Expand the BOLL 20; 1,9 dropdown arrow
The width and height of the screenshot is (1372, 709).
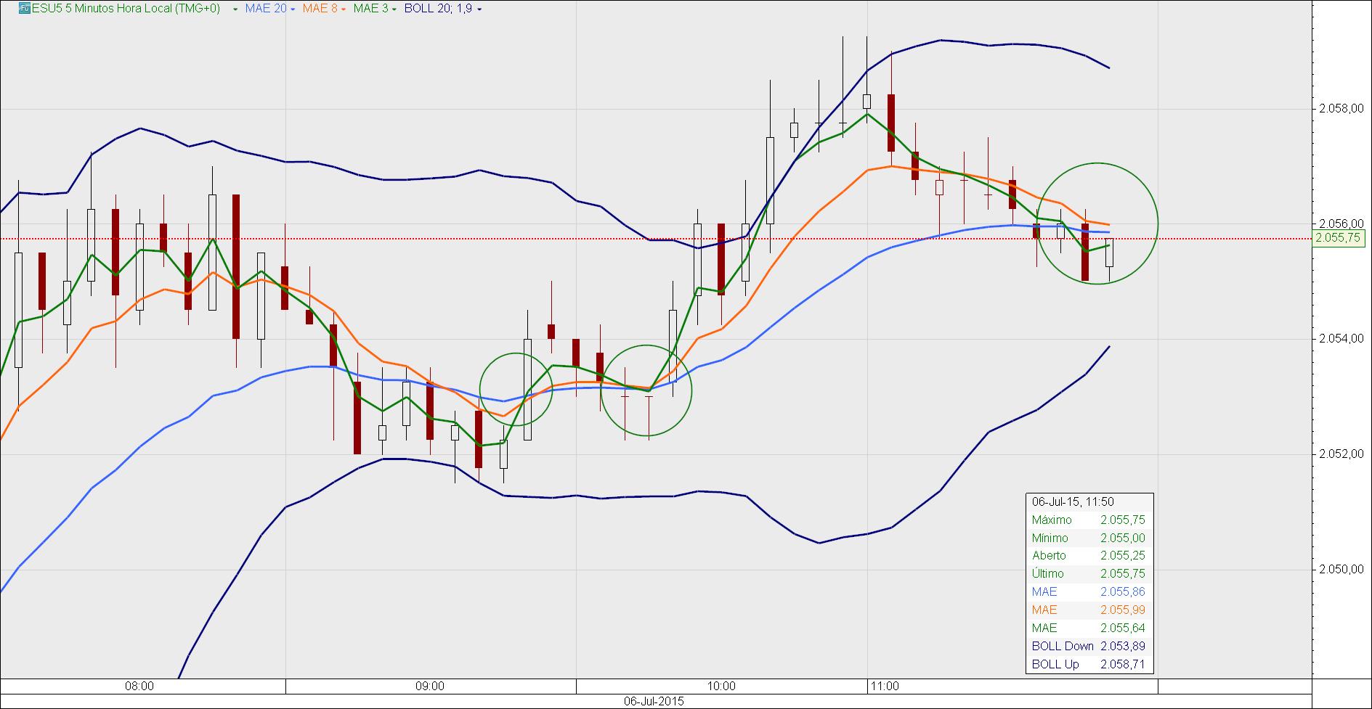(x=478, y=9)
